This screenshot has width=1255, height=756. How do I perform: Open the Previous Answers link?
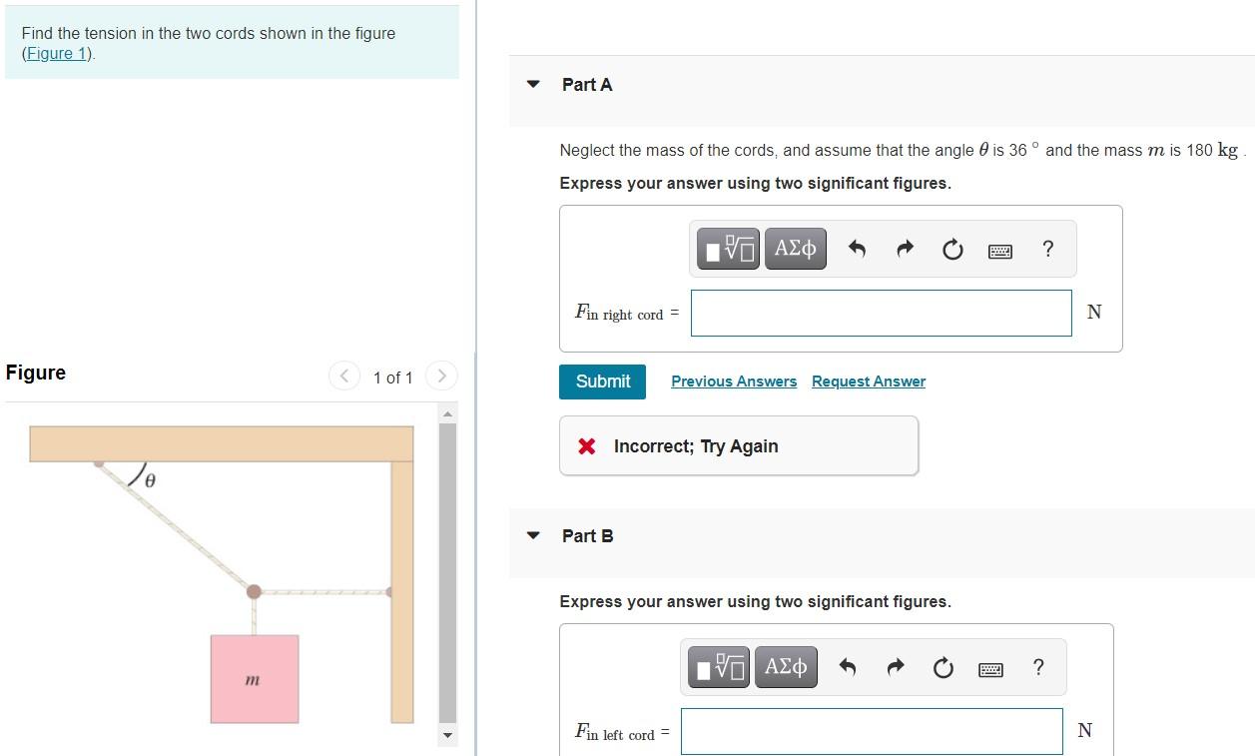(x=734, y=381)
